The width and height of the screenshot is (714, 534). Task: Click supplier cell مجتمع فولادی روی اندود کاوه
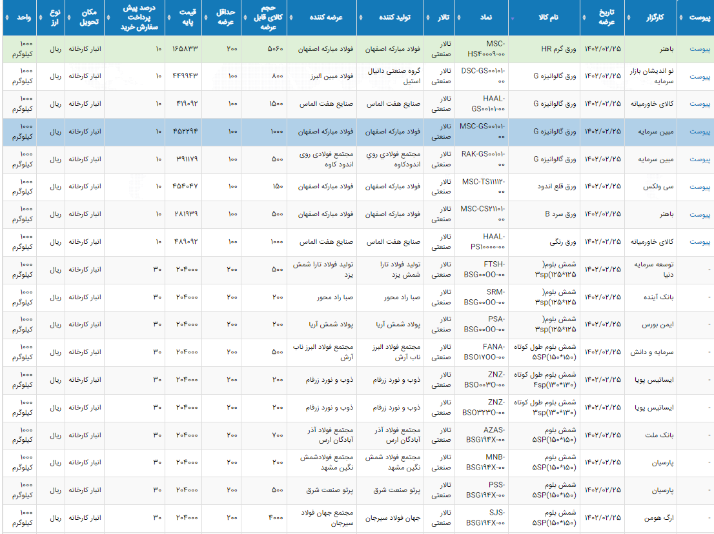(x=322, y=159)
